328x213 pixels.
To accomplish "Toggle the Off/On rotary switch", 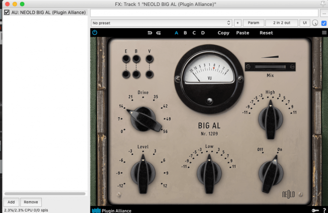I will [x=271, y=173].
